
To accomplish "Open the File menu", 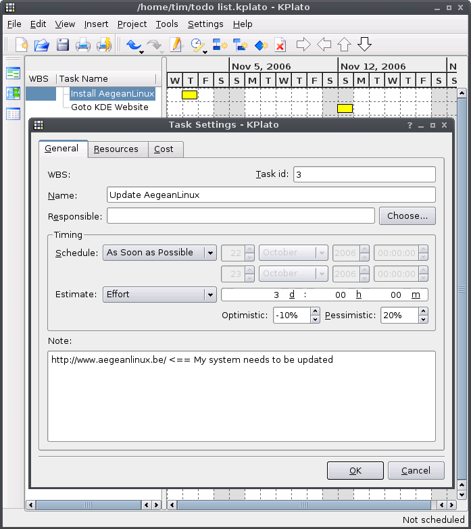I will coord(14,24).
